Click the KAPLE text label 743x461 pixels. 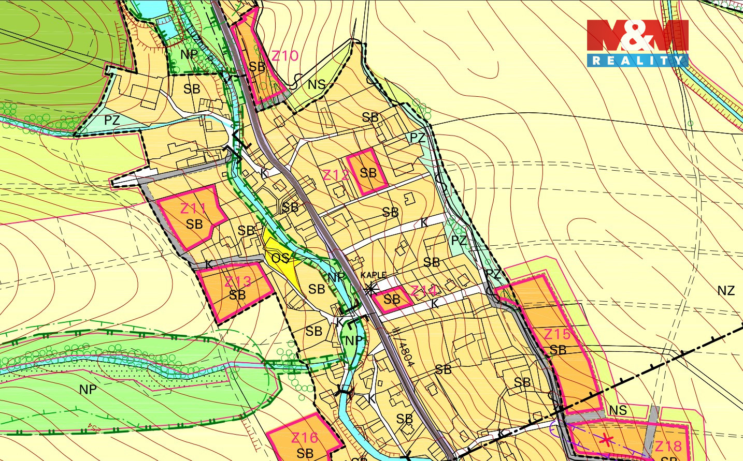(374, 275)
